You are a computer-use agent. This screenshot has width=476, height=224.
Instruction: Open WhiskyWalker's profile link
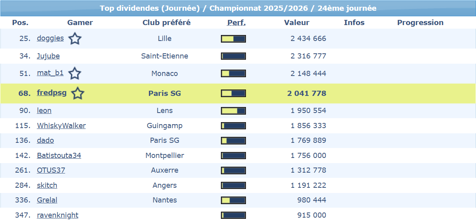click(61, 126)
